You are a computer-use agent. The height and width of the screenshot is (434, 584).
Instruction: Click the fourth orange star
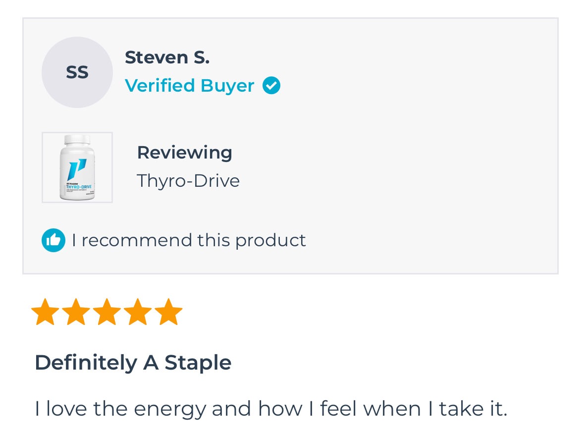pyautogui.click(x=137, y=312)
